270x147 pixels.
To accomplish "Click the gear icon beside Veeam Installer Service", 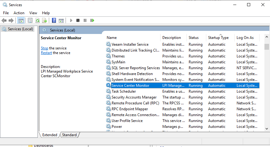I will click(108, 44).
